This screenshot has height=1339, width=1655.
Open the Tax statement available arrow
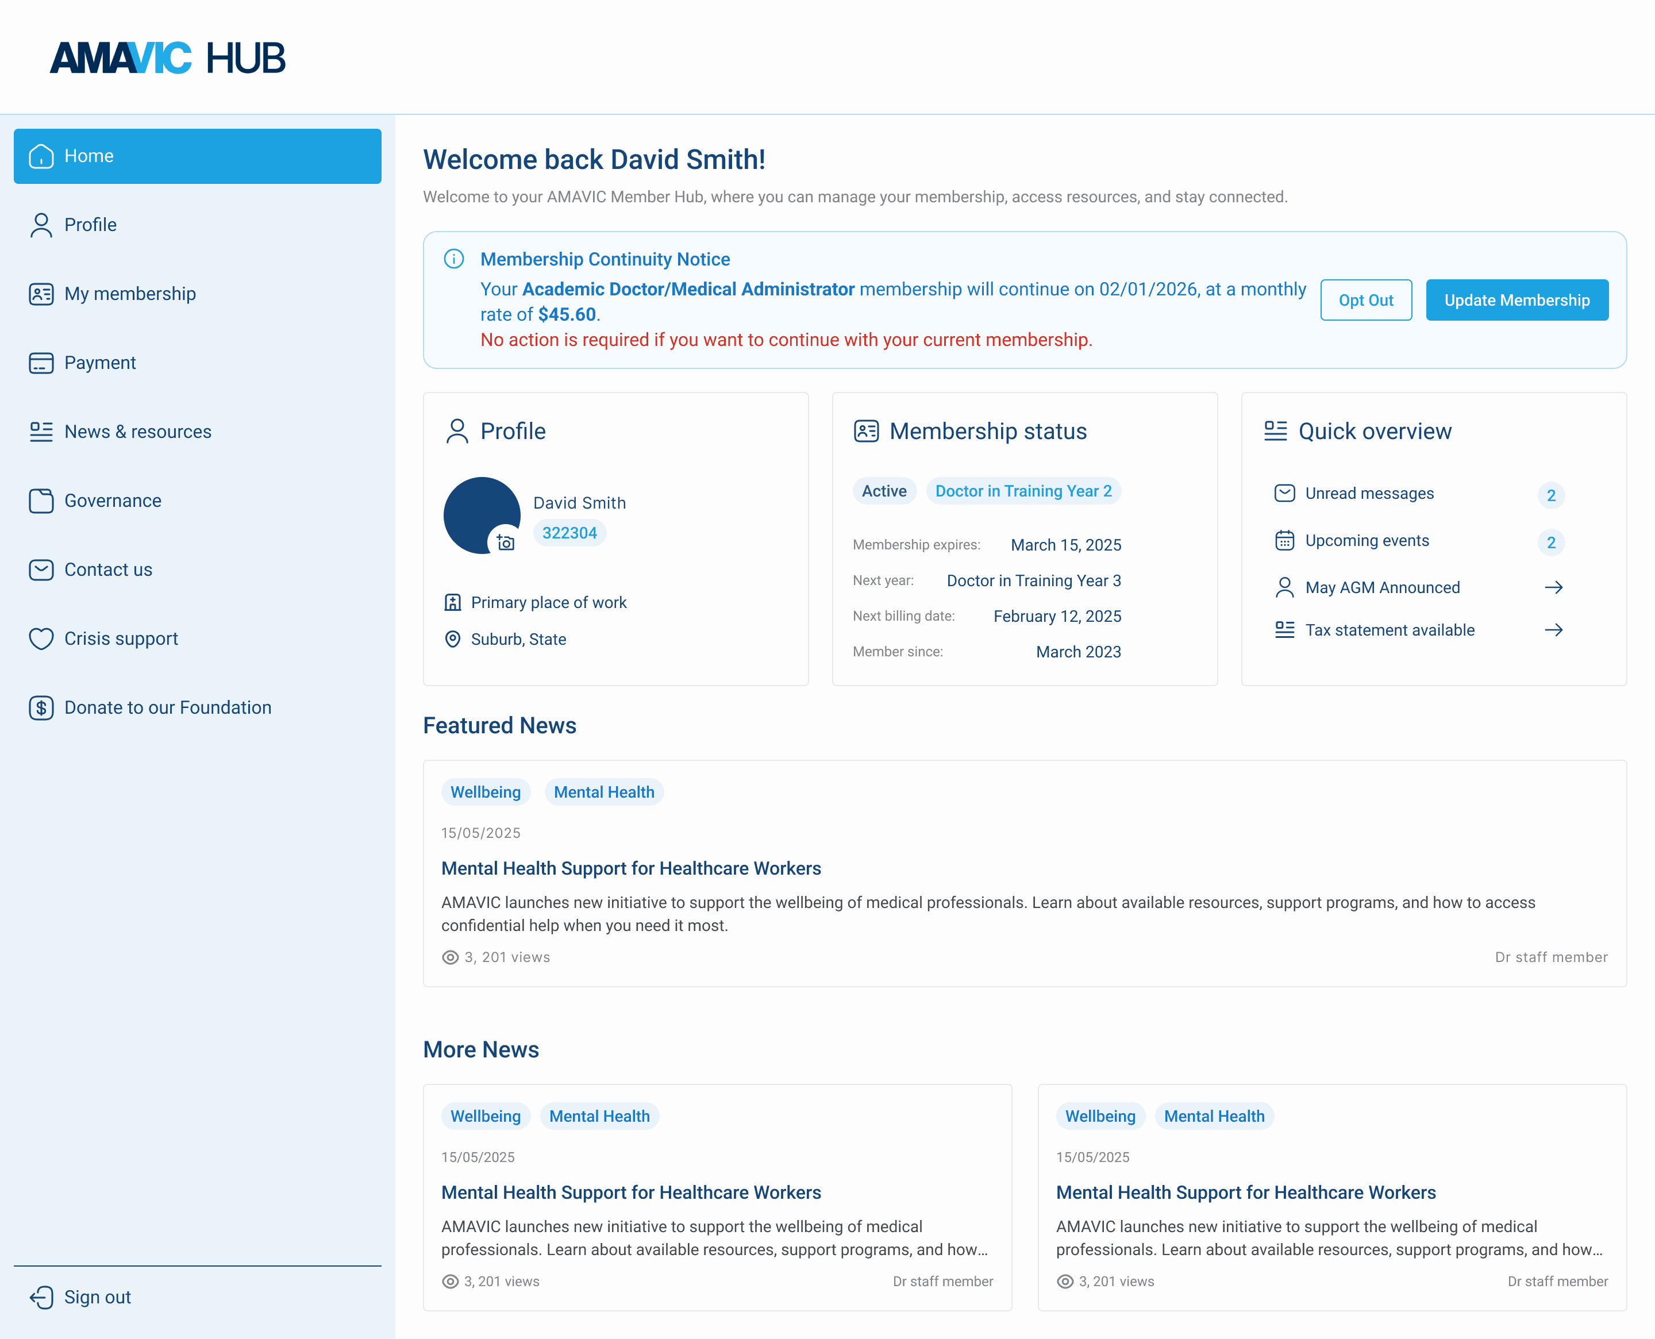(x=1553, y=630)
